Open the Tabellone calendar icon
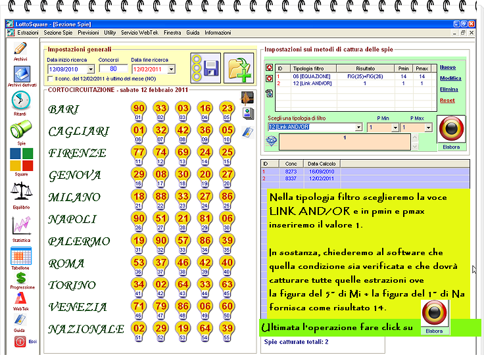The height and width of the screenshot is (355, 484). tap(21, 256)
